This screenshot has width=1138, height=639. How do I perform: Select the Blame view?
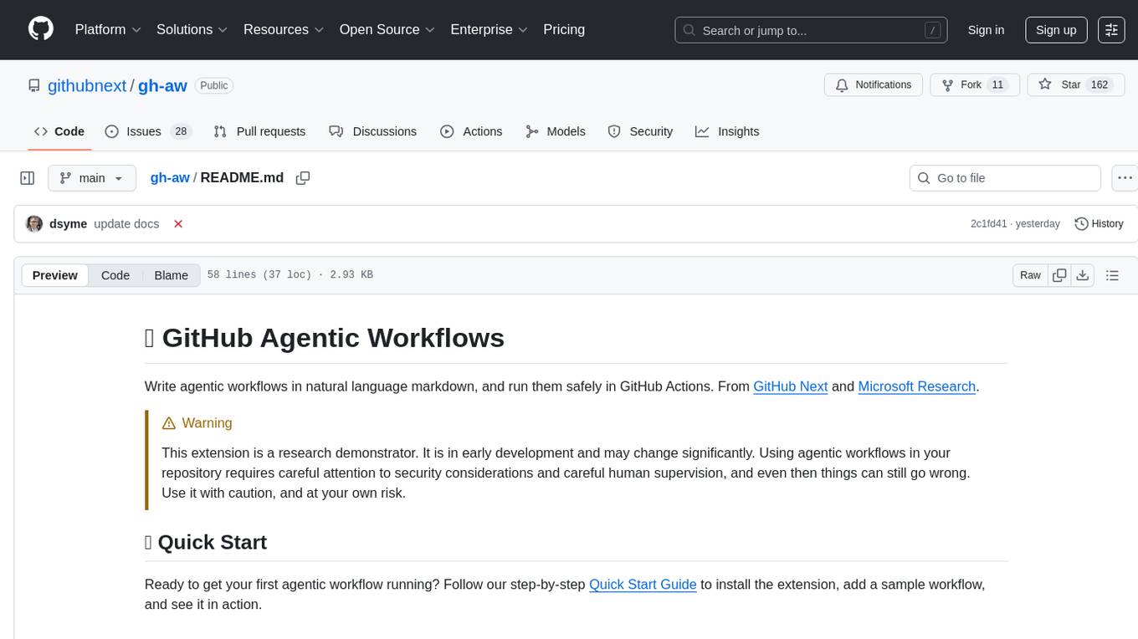click(171, 275)
